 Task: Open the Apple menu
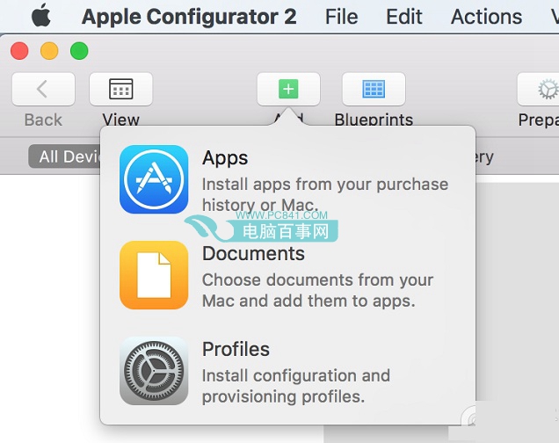click(41, 17)
